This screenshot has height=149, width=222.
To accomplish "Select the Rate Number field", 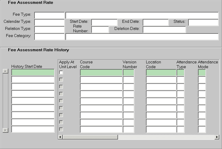I will pos(100,30).
